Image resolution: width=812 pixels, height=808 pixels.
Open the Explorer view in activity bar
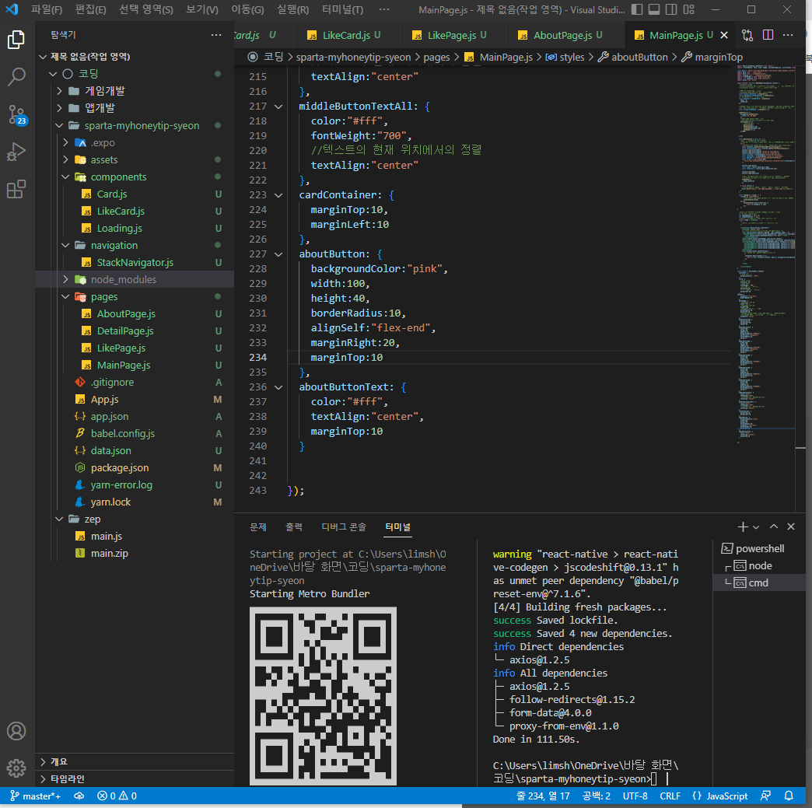pos(16,40)
